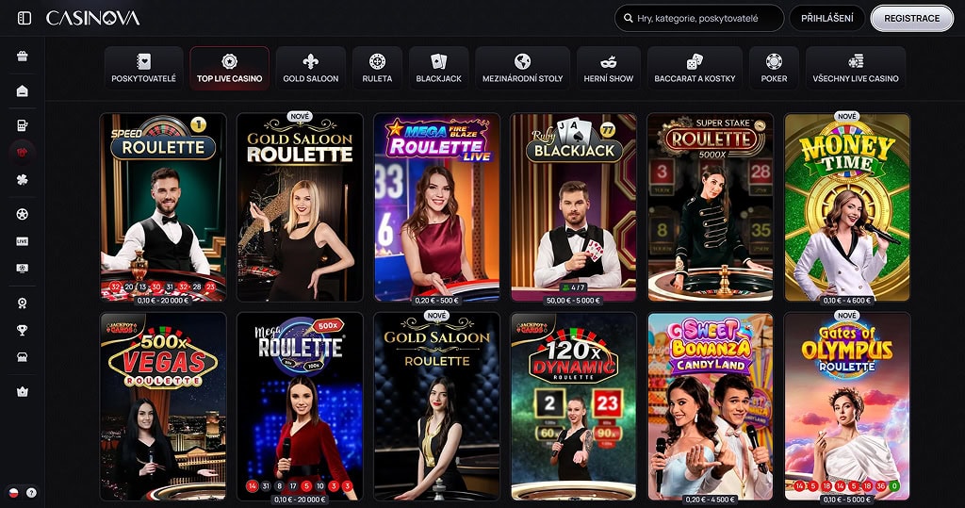This screenshot has width=965, height=508.
Task: Click the NOVÉ badge on Money Time
Action: [x=847, y=116]
